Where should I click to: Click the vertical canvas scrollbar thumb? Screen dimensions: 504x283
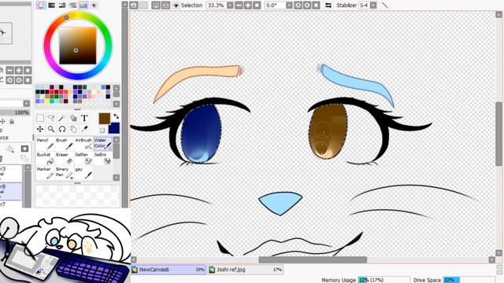point(498,134)
